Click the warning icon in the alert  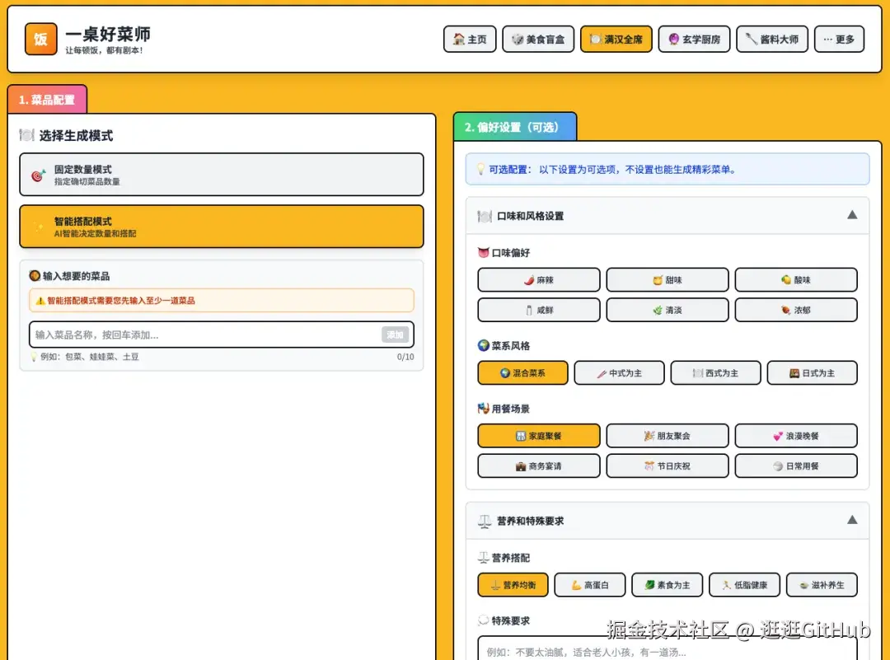coord(40,301)
